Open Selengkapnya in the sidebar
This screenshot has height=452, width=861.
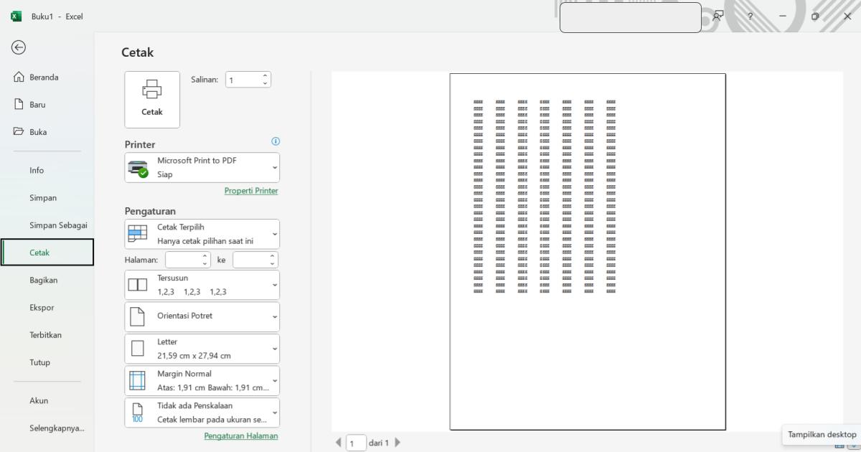47,428
